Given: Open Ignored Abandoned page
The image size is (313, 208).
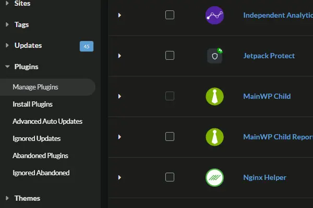Looking at the screenshot, I should (x=41, y=173).
